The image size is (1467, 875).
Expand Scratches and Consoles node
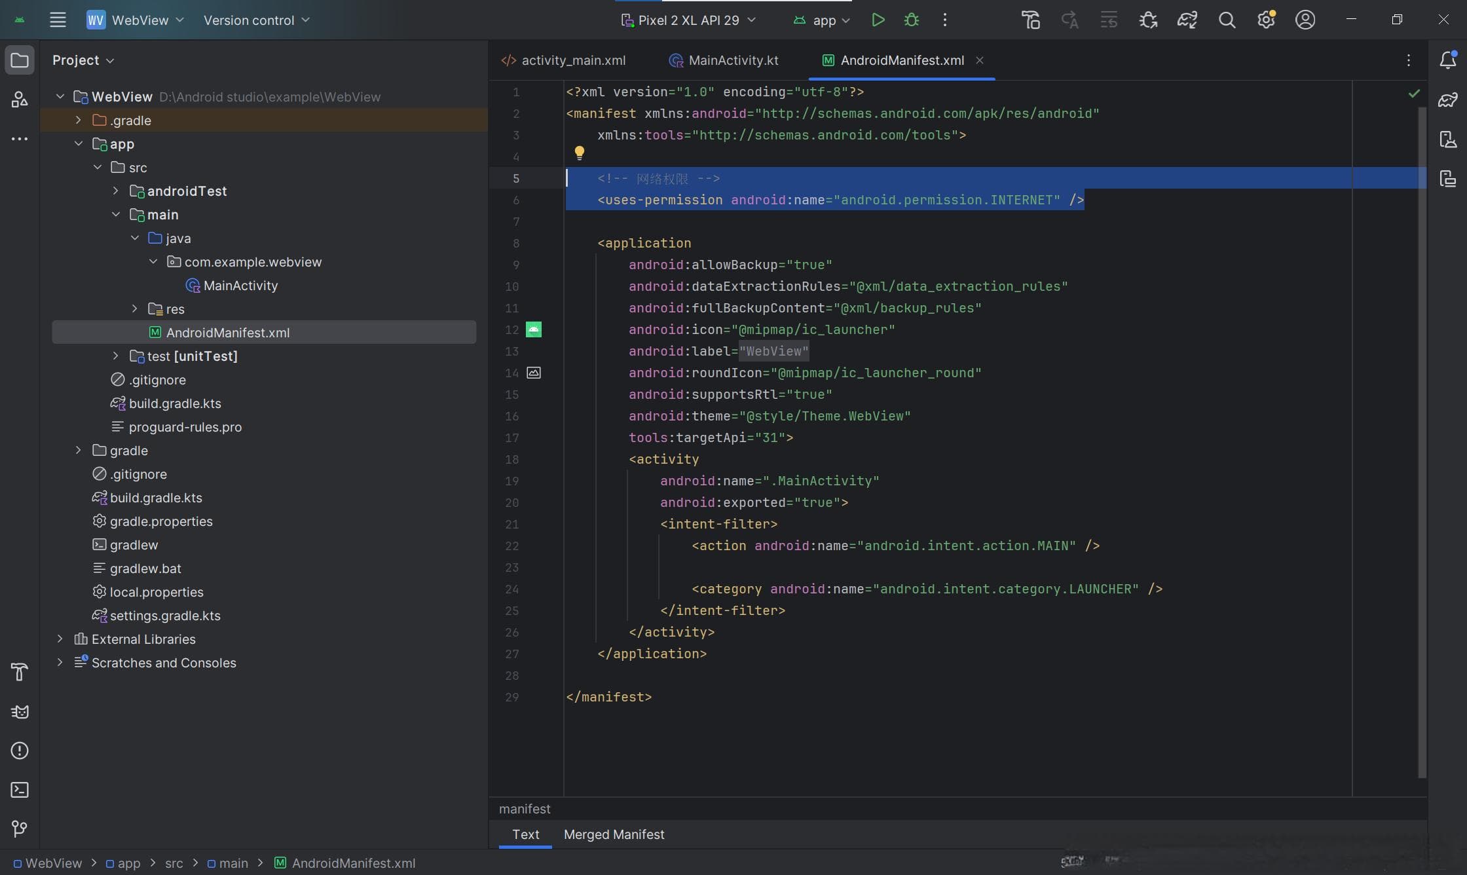point(60,662)
